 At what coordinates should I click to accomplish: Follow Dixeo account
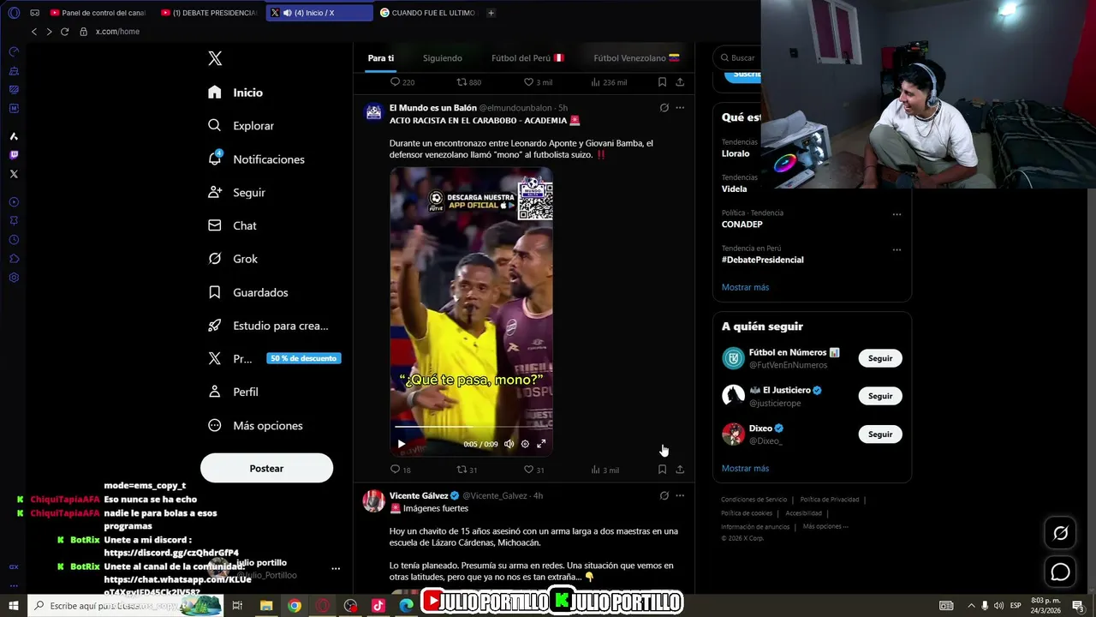(x=880, y=434)
